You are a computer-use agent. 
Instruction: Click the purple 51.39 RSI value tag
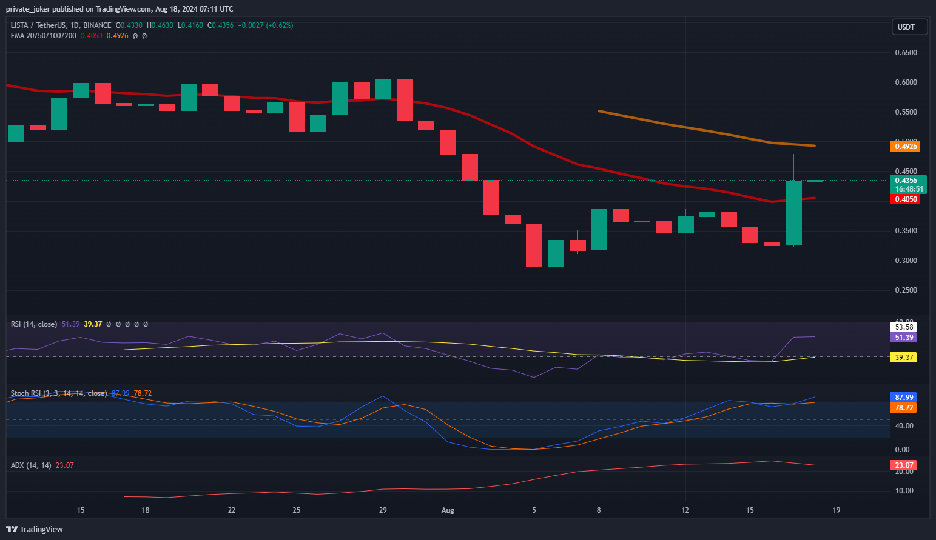[x=903, y=338]
